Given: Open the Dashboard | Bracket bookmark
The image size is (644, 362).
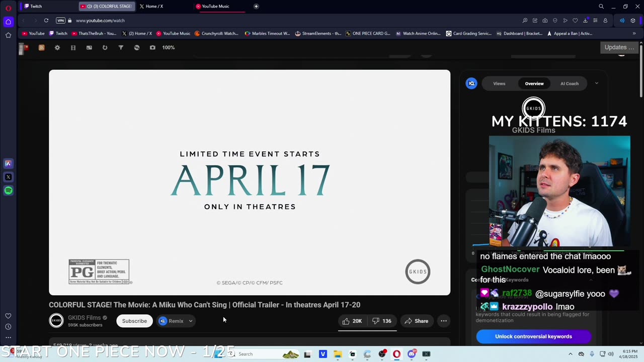Looking at the screenshot, I should click(519, 34).
